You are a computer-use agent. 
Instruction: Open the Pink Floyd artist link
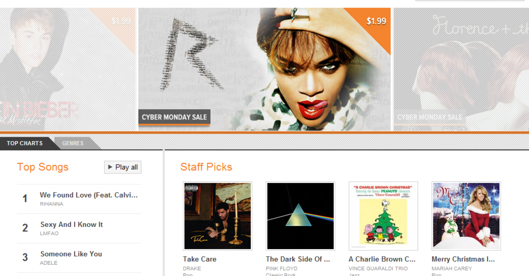282,269
